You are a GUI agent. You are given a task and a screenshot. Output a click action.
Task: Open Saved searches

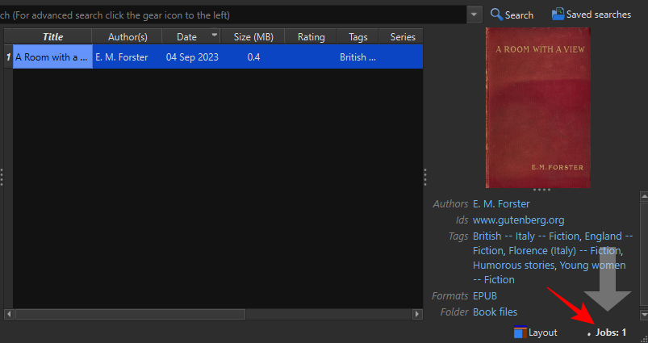tap(591, 15)
